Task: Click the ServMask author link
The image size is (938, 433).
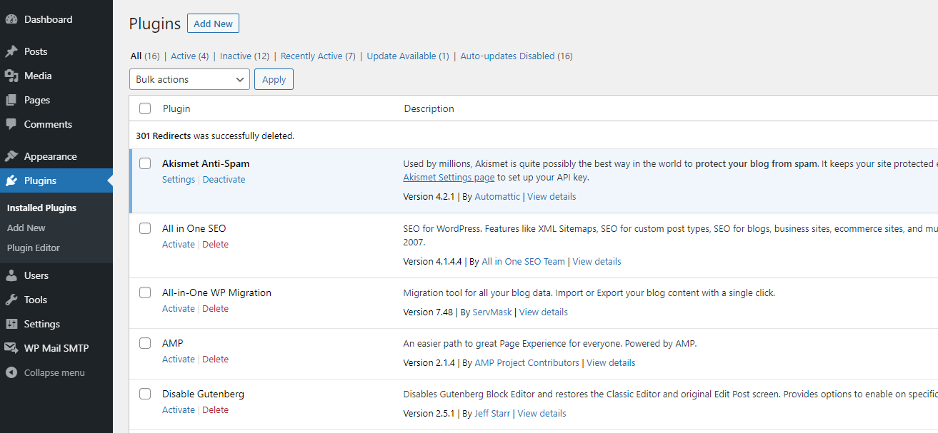Action: pos(492,312)
